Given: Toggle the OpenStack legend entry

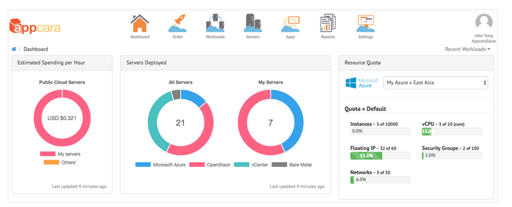Looking at the screenshot, I should 209,165.
